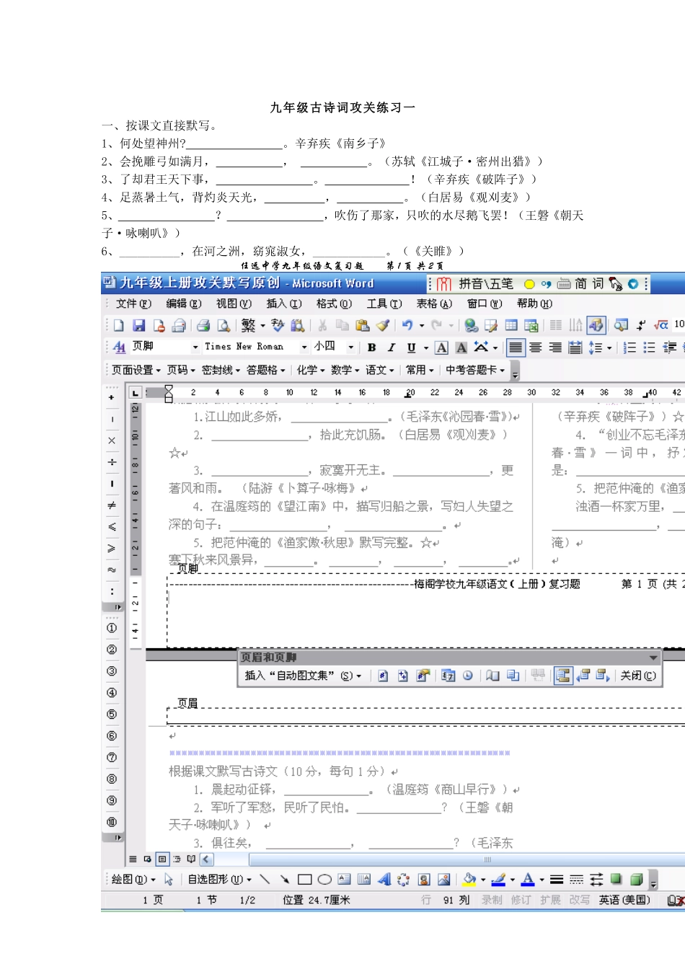Click the Paste clipboard icon

point(363,326)
